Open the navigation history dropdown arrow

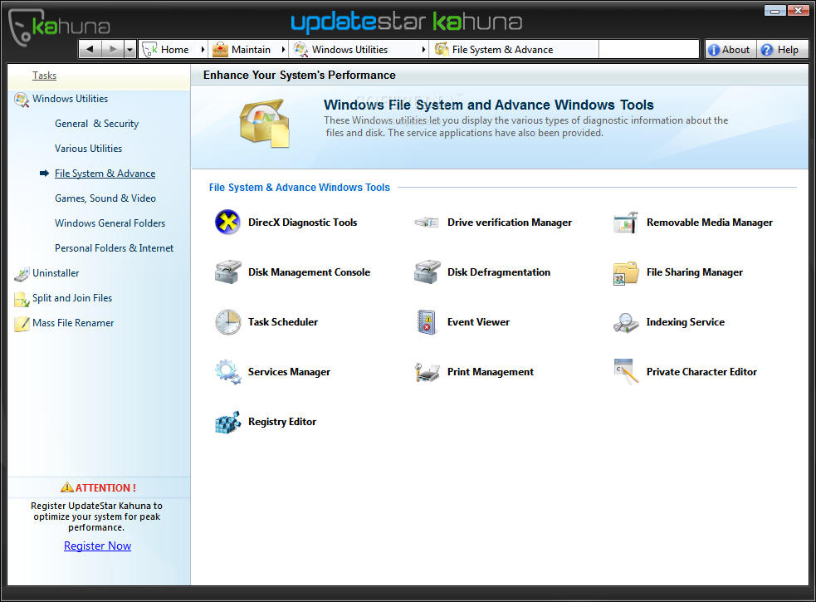[130, 50]
